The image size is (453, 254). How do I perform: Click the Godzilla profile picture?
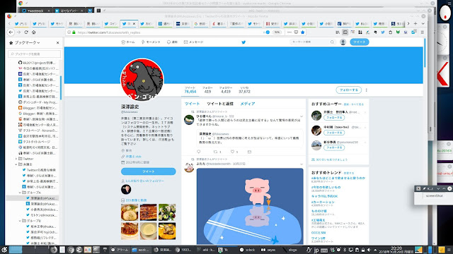(142, 80)
